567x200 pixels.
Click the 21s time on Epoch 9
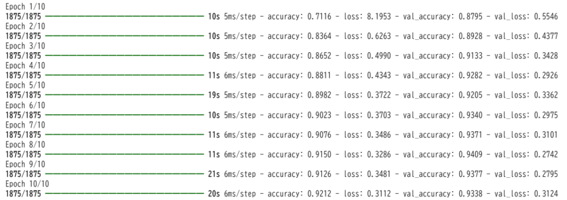[x=214, y=174]
